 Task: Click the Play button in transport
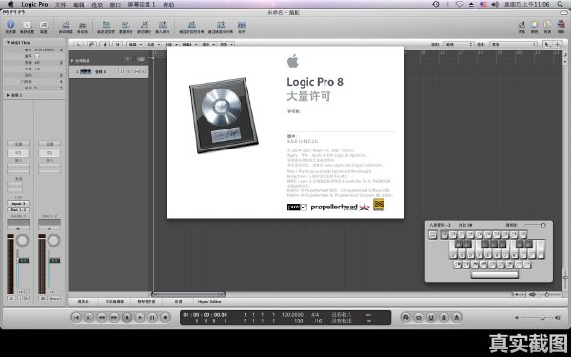[140, 318]
